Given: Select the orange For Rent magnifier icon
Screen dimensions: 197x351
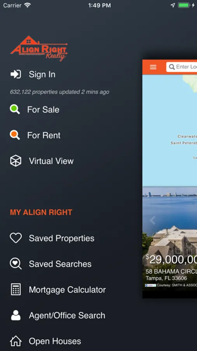Looking at the screenshot, I should click(15, 135).
